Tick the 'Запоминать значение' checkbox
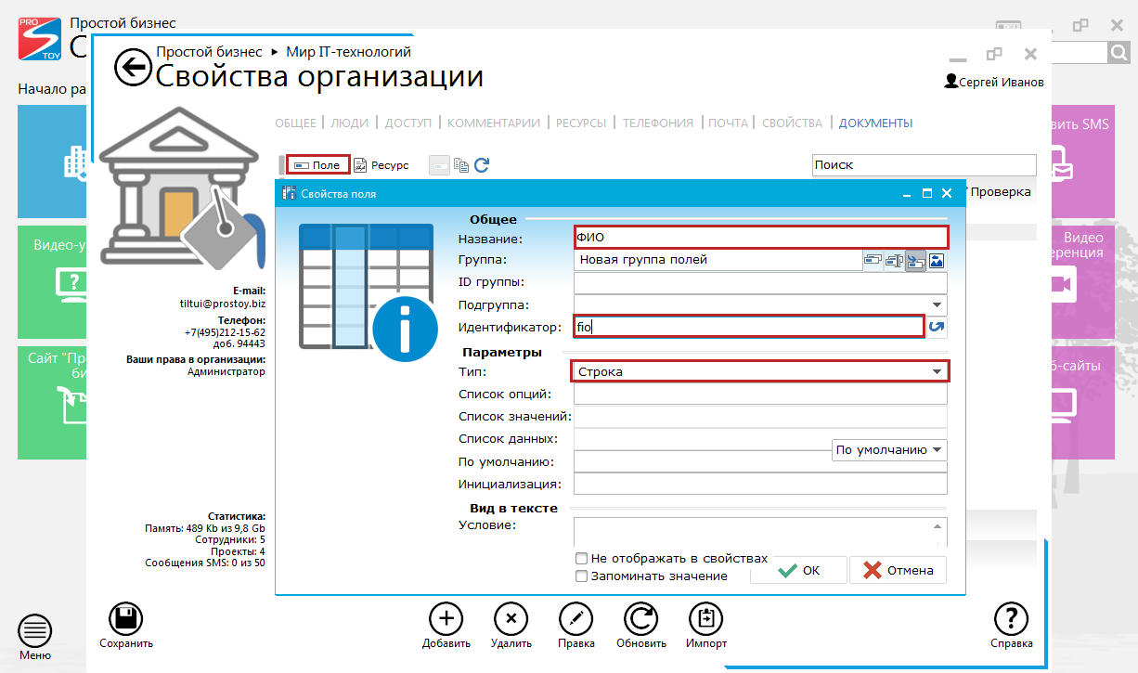Image resolution: width=1138 pixels, height=673 pixels. (x=581, y=576)
